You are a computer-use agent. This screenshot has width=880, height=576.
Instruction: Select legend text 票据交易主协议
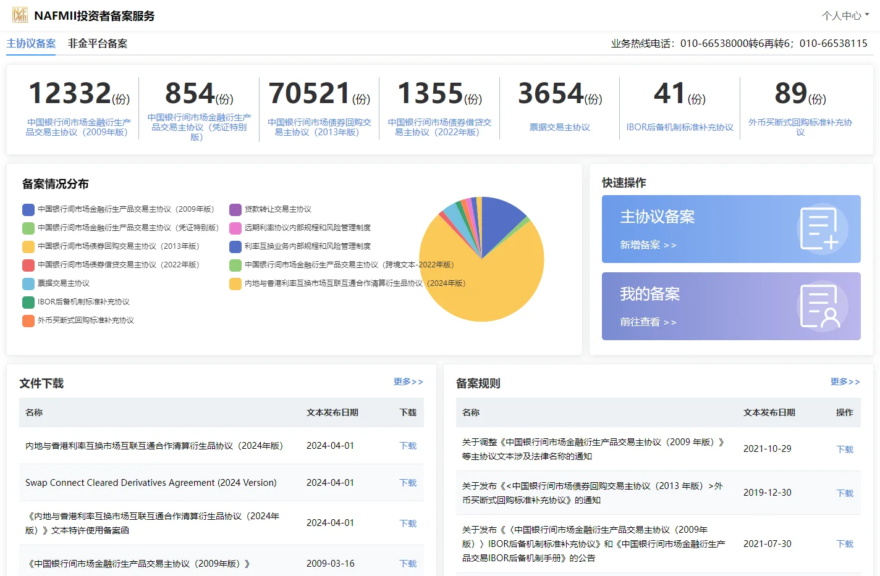tap(64, 283)
